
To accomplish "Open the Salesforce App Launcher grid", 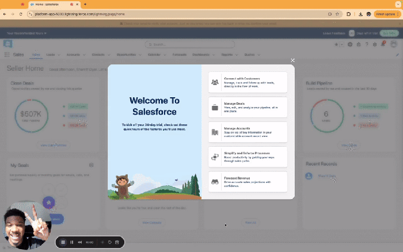I will pyautogui.click(x=7, y=55).
